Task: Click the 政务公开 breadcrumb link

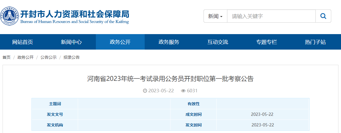Action: tap(25, 57)
